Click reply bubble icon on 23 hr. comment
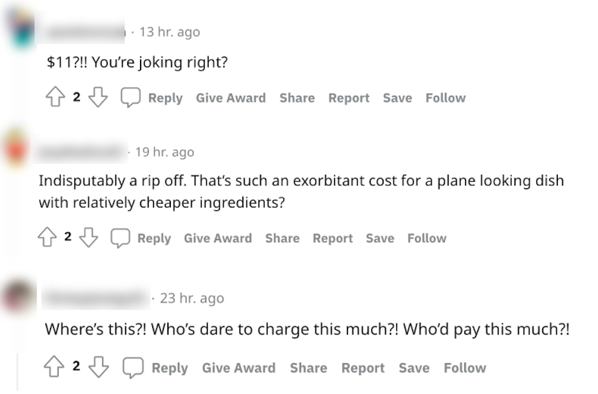Screen dimensions: 598x394 [133, 367]
